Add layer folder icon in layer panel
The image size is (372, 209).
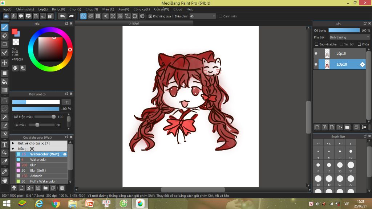pos(347,127)
